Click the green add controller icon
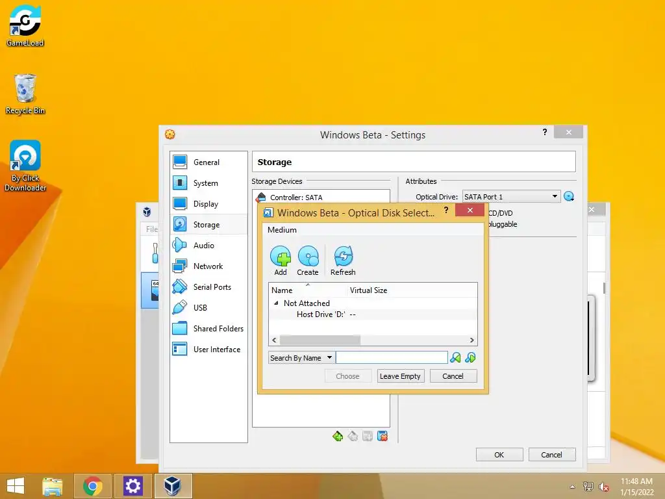Screen dimensions: 665x499 (x=338, y=436)
